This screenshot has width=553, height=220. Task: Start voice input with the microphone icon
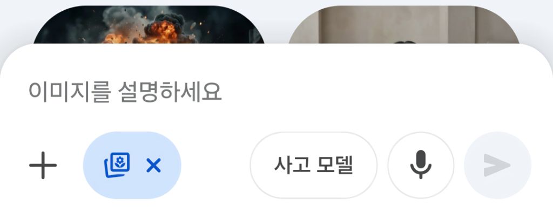tap(421, 165)
